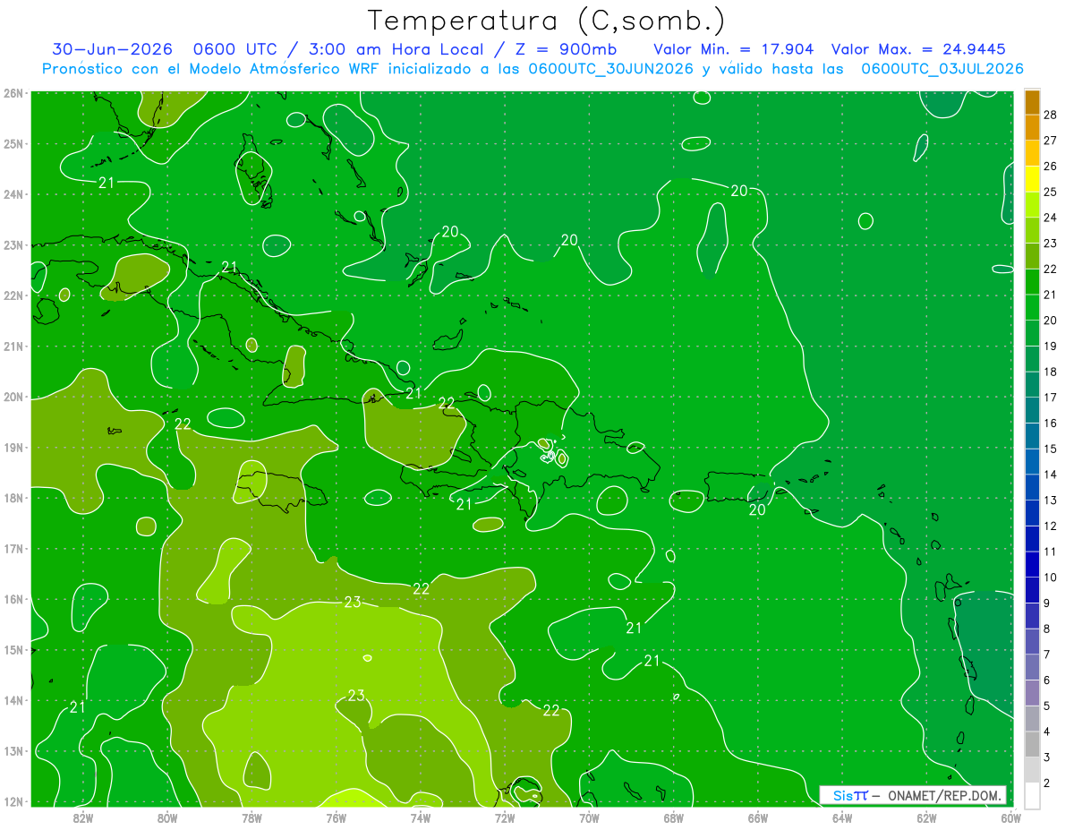Click the bright yellow swatch beside value 25
The height and width of the screenshot is (830, 1074).
1032,179
